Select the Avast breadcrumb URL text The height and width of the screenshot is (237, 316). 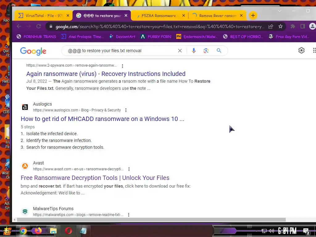coord(78,169)
